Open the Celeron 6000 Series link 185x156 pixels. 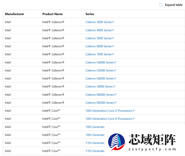point(100,46)
